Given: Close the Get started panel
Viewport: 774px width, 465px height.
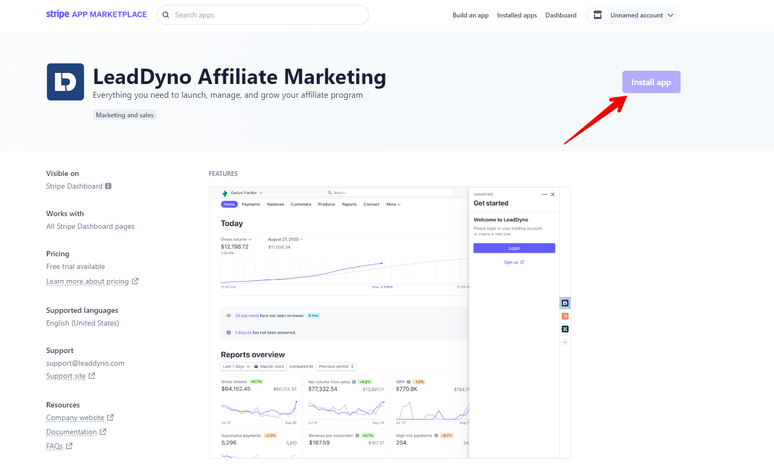Looking at the screenshot, I should 553,194.
